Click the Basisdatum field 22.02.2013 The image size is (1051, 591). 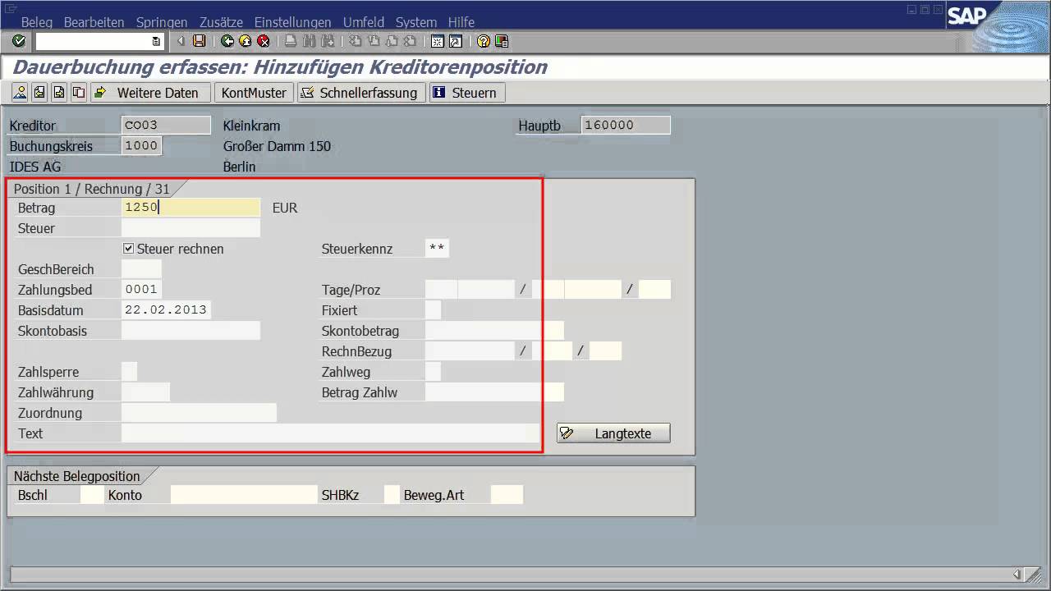point(166,310)
